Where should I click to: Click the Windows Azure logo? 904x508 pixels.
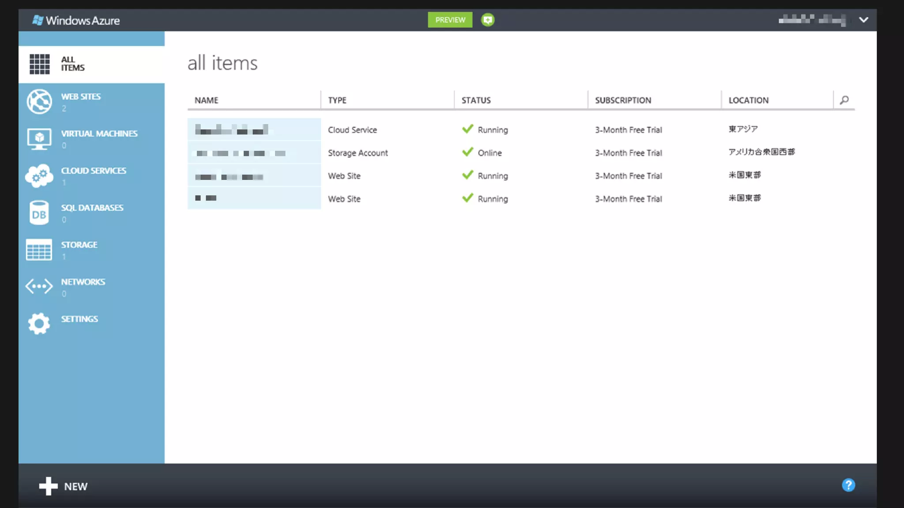(76, 20)
